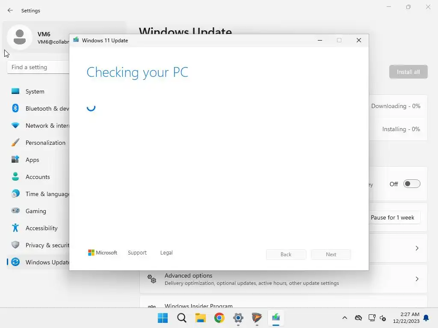
Task: Show hidden icons tray chevron
Action: pos(345,318)
